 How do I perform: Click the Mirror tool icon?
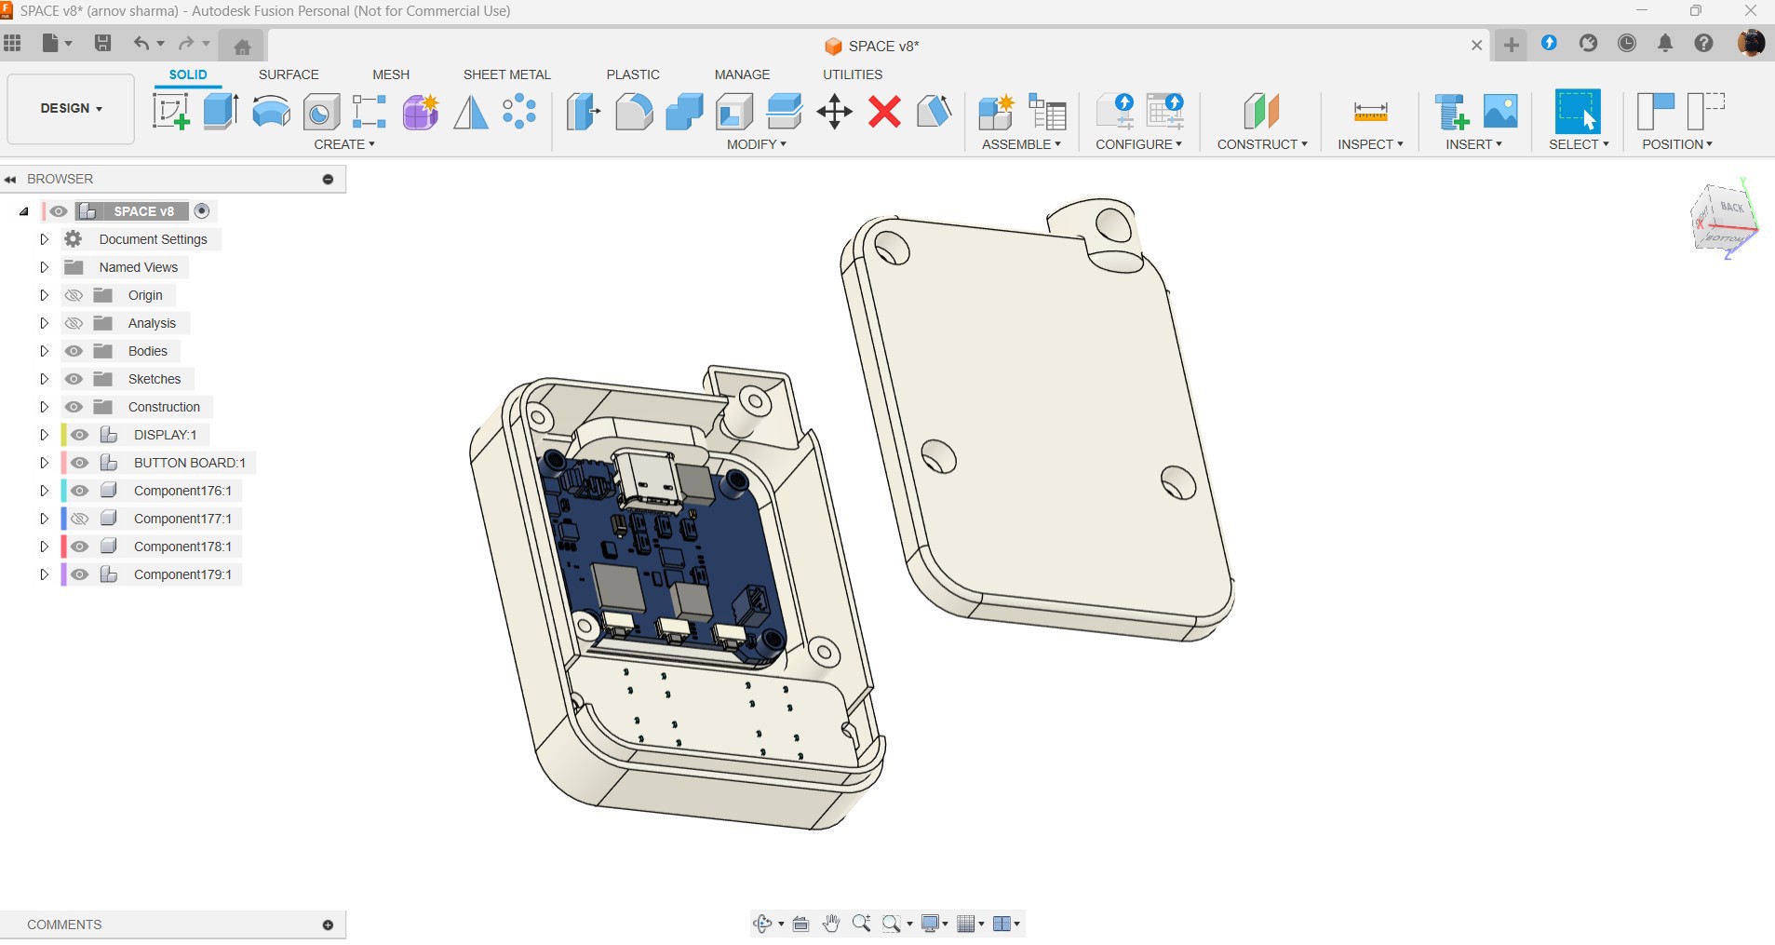(470, 112)
